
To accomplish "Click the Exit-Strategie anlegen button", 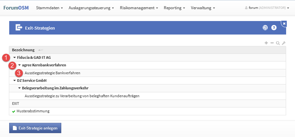I will pos(35,128).
